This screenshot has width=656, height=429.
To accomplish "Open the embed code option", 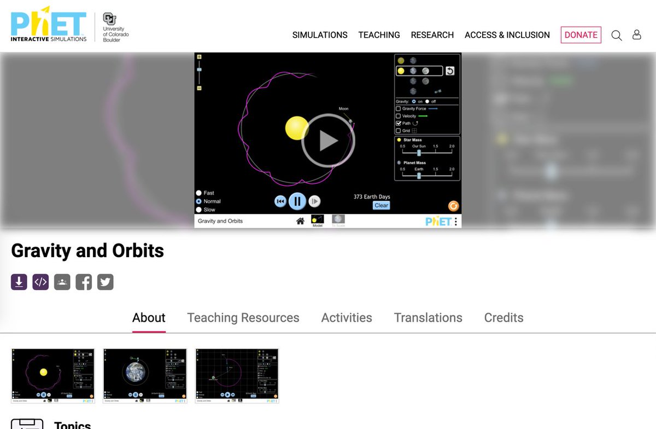I will [x=40, y=282].
